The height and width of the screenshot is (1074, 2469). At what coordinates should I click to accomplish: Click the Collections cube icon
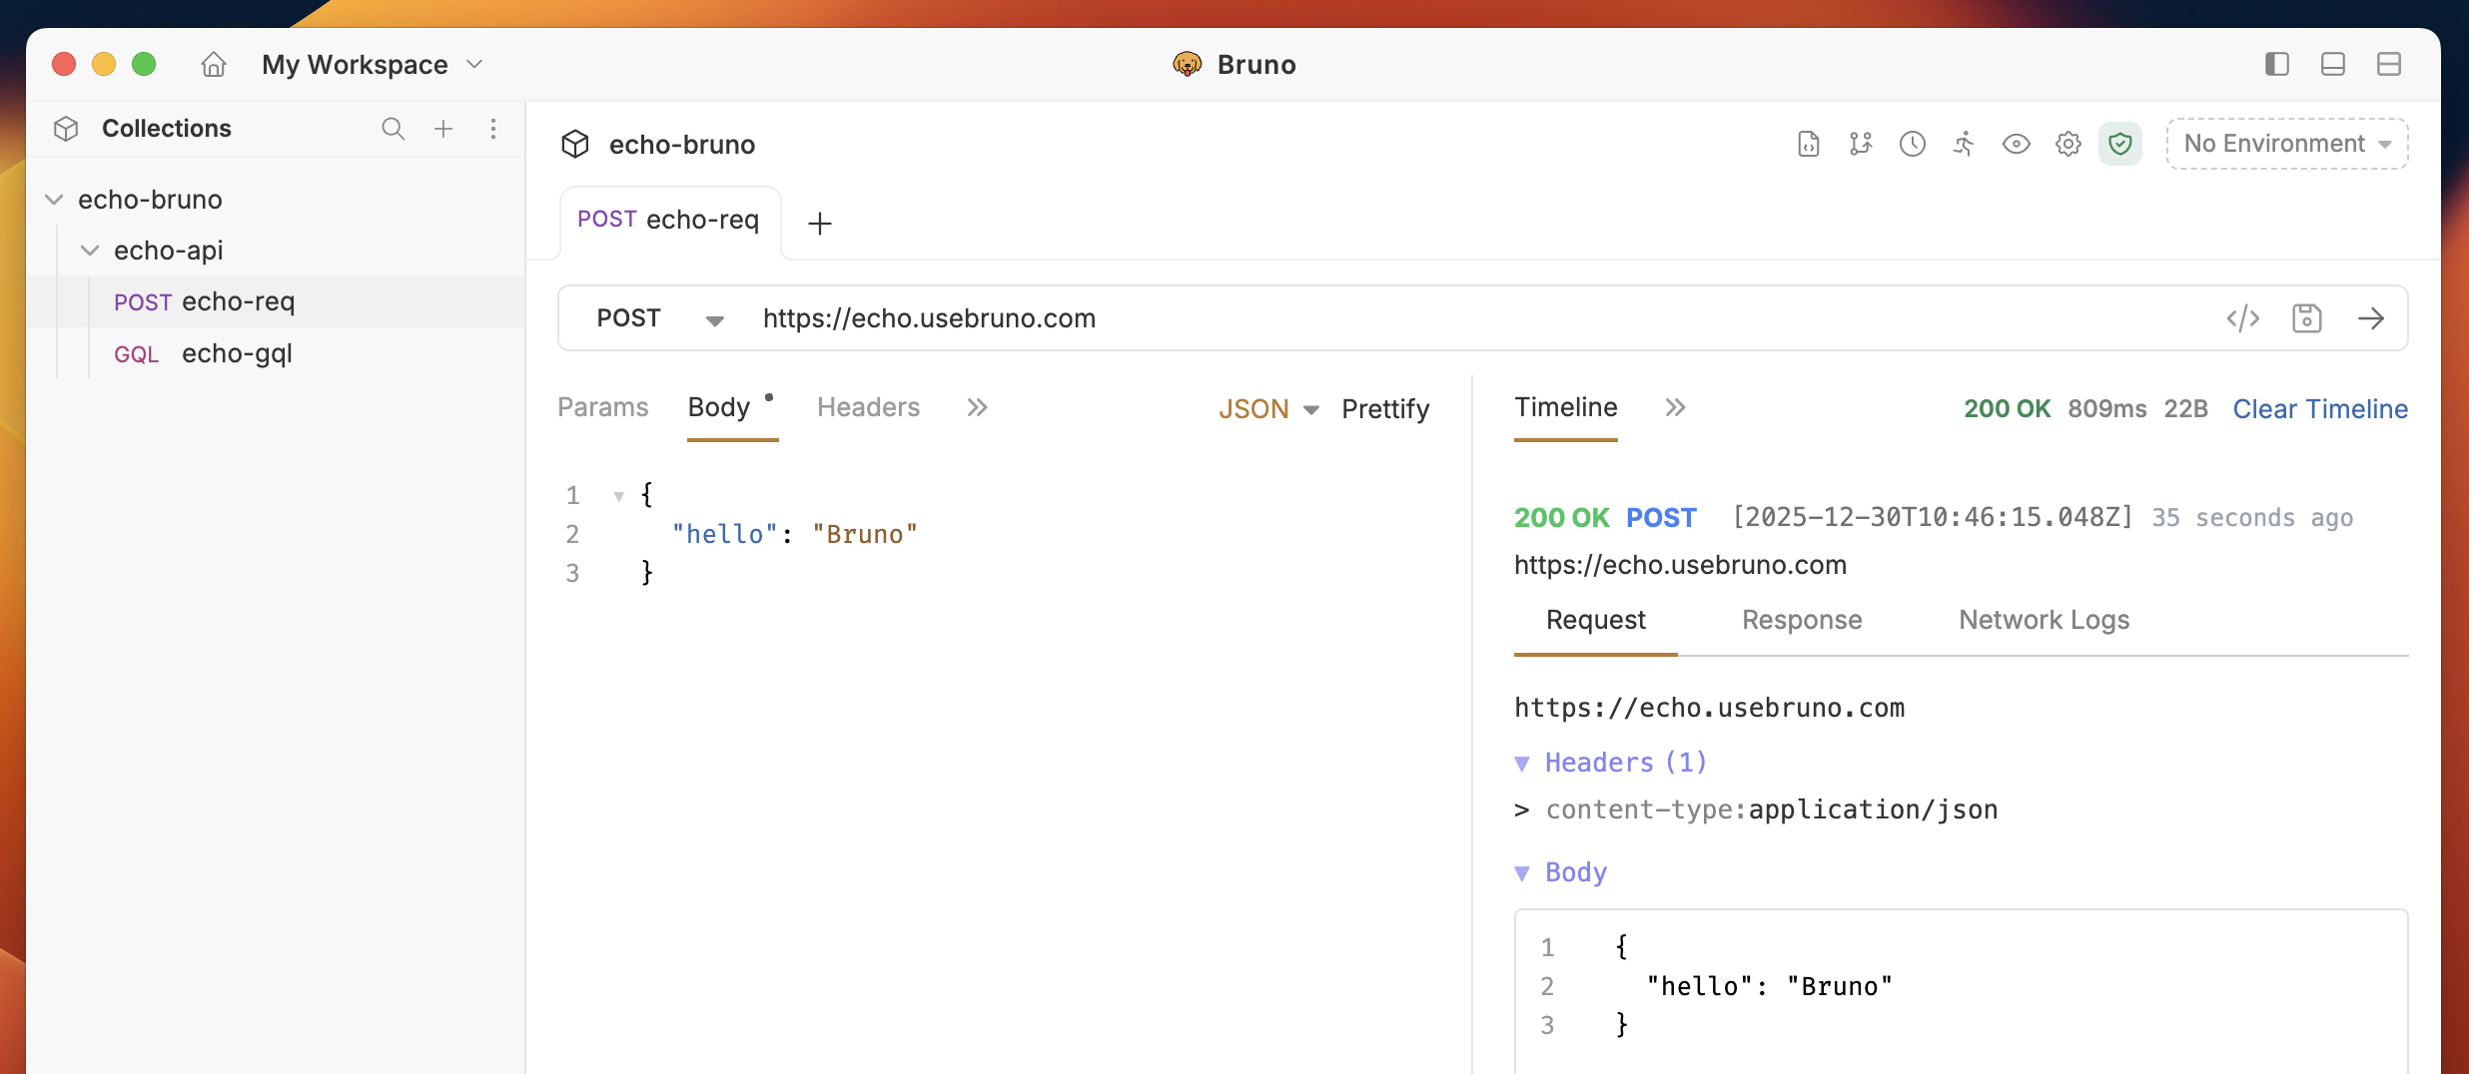(x=66, y=129)
